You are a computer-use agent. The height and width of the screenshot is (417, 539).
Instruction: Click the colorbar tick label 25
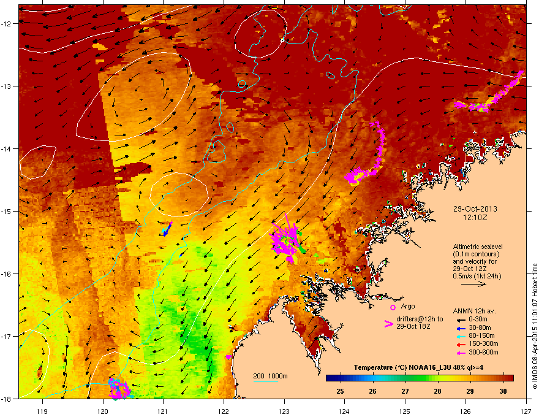coord(340,391)
